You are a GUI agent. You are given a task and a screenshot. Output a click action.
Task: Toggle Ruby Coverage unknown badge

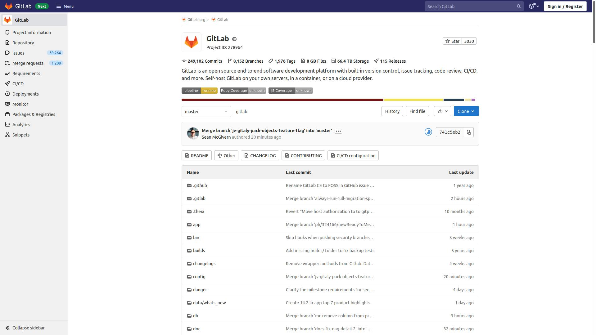[243, 90]
